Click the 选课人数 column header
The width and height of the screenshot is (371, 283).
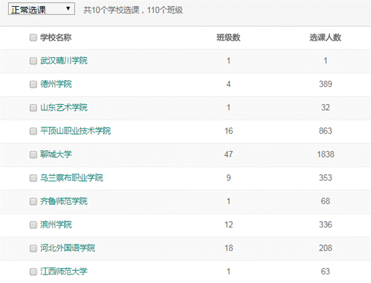[x=325, y=37]
